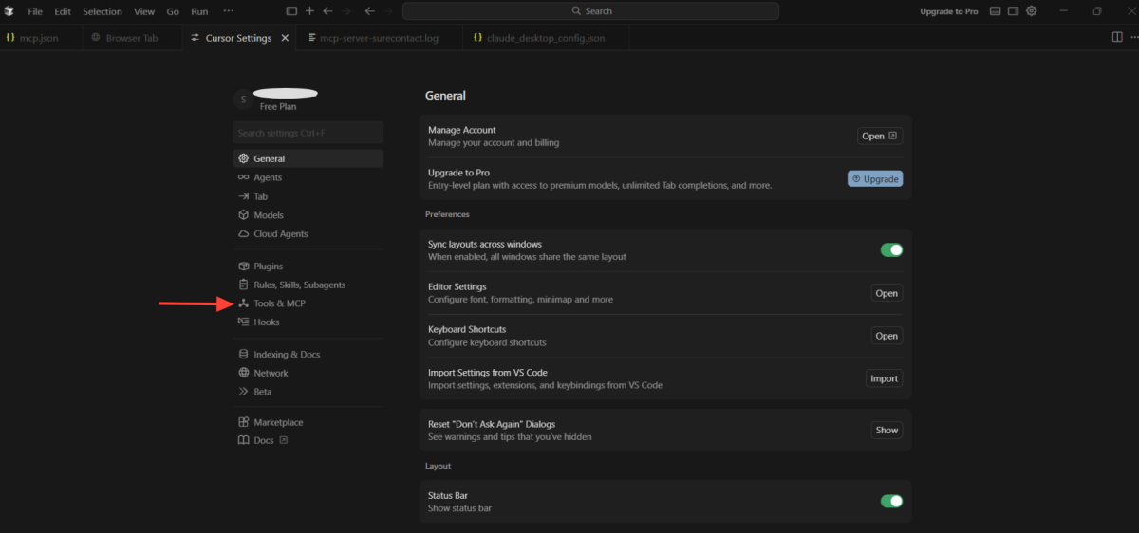Select the Models settings section

[268, 215]
